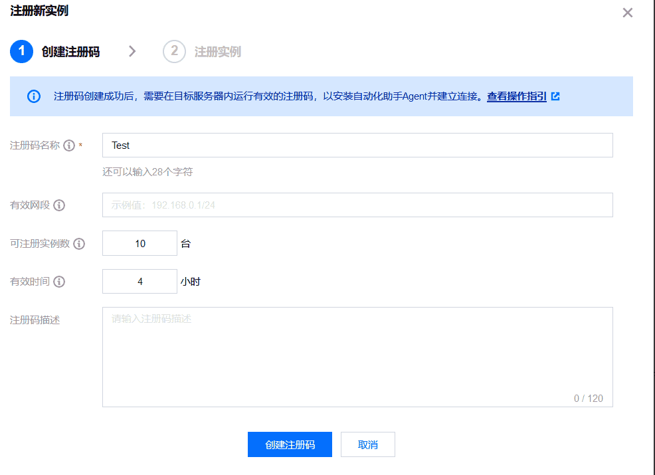Click the 取消 cancel button
The image size is (655, 475).
[x=367, y=444]
